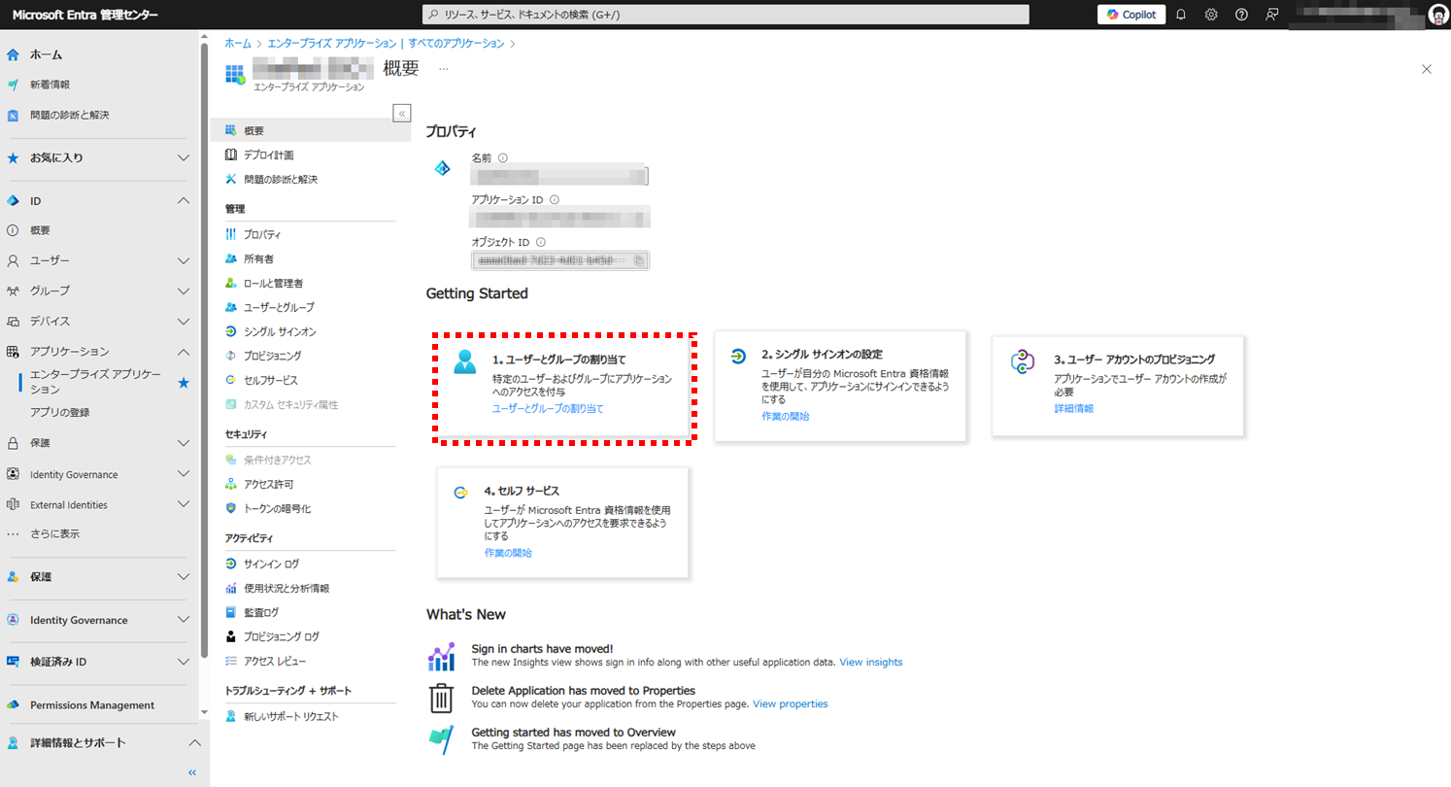Viewport: 1451px width, 787px height.
Task: Click the View properties link
Action: click(x=791, y=704)
